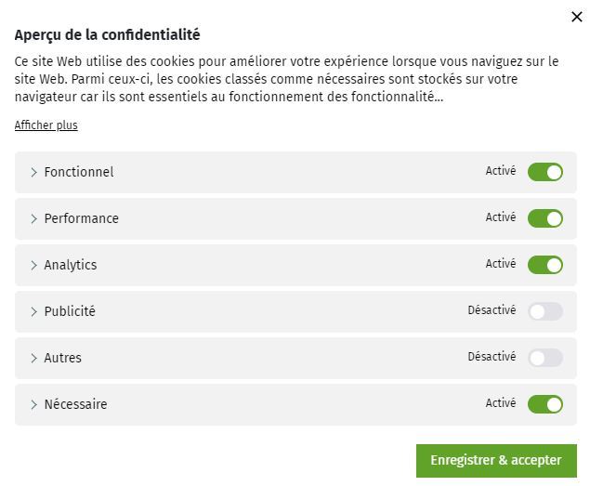Turn on the Autres cookies switch

545,358
